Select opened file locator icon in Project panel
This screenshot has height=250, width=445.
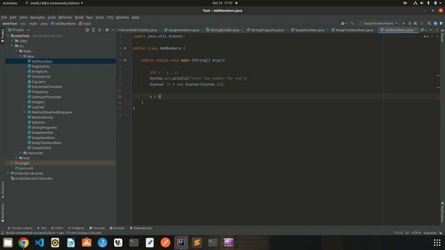(87, 30)
